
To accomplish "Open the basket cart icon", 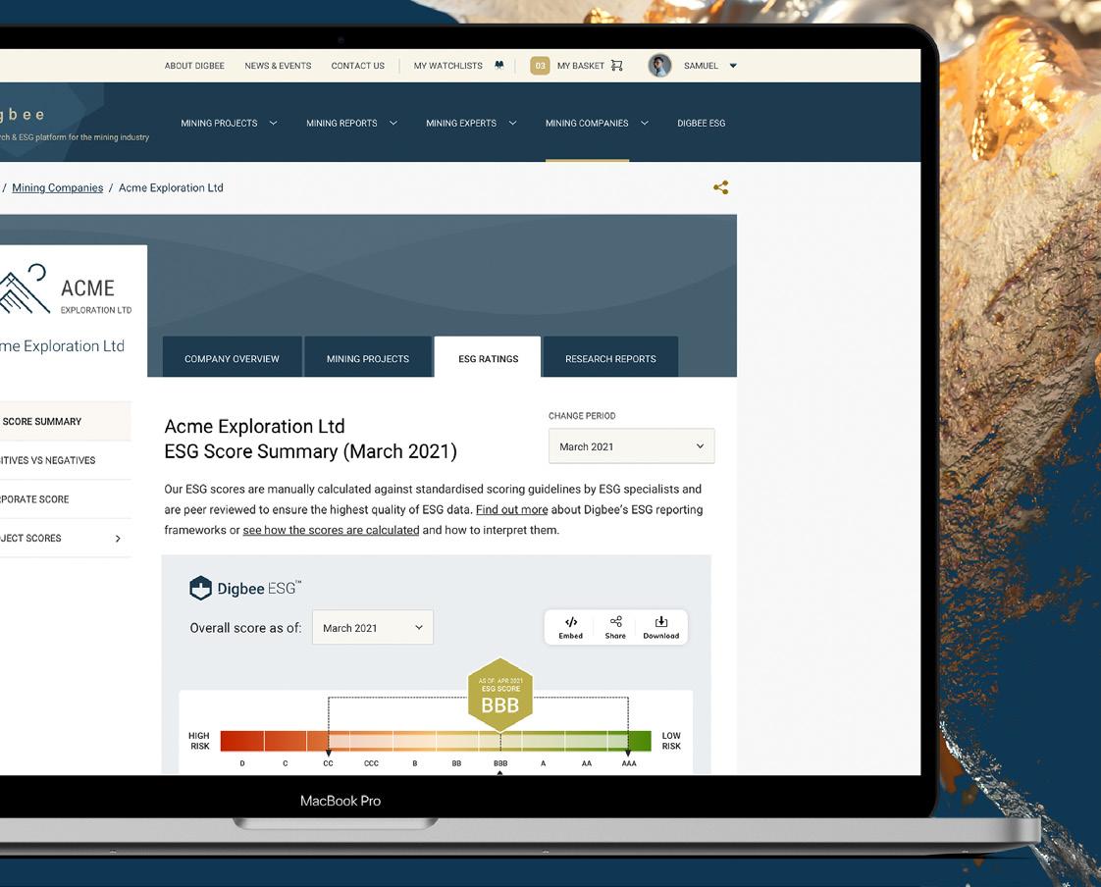I will point(616,66).
